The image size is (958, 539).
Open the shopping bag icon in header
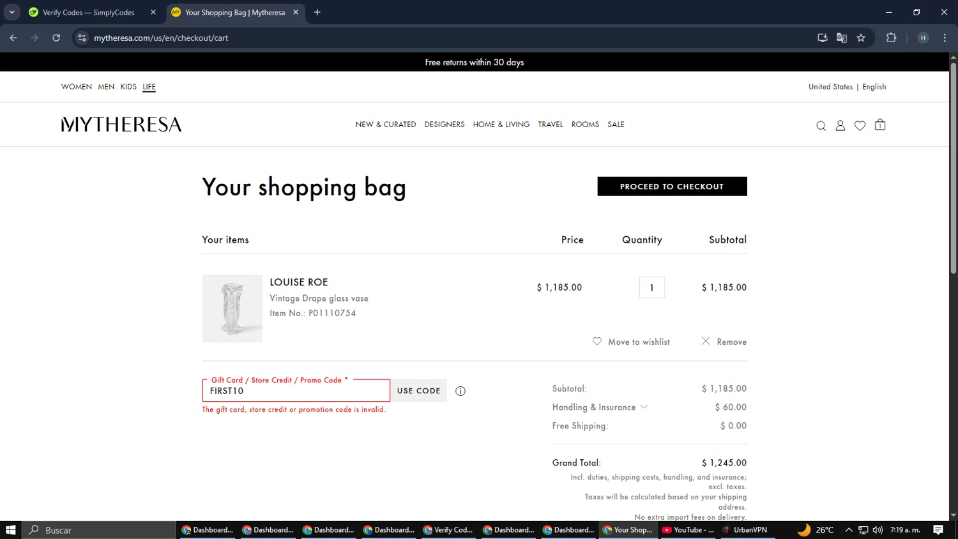click(880, 125)
